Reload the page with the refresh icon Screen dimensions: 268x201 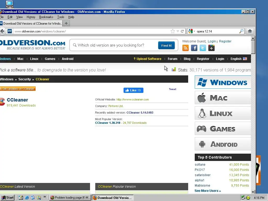coord(182,31)
